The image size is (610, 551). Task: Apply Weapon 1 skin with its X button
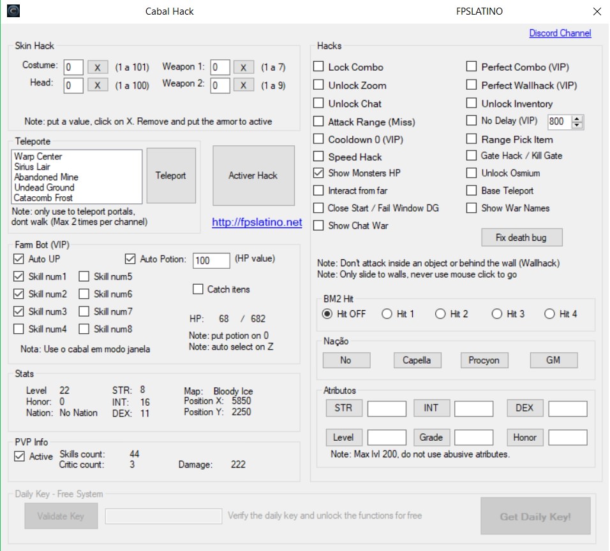pyautogui.click(x=244, y=67)
